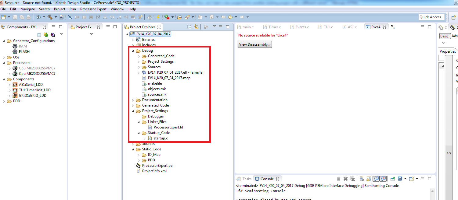
Task: Click the View Disassembly button
Action: (254, 44)
